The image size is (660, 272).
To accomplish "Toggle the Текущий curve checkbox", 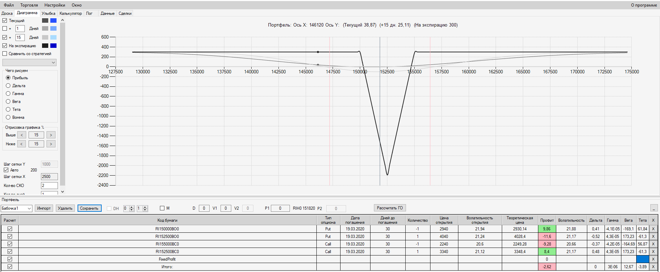I will click(5, 21).
